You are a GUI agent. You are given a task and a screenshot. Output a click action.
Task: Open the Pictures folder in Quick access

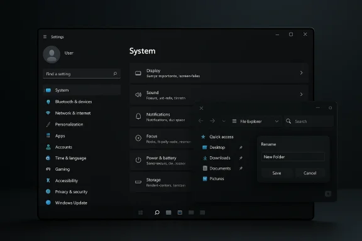(x=217, y=179)
